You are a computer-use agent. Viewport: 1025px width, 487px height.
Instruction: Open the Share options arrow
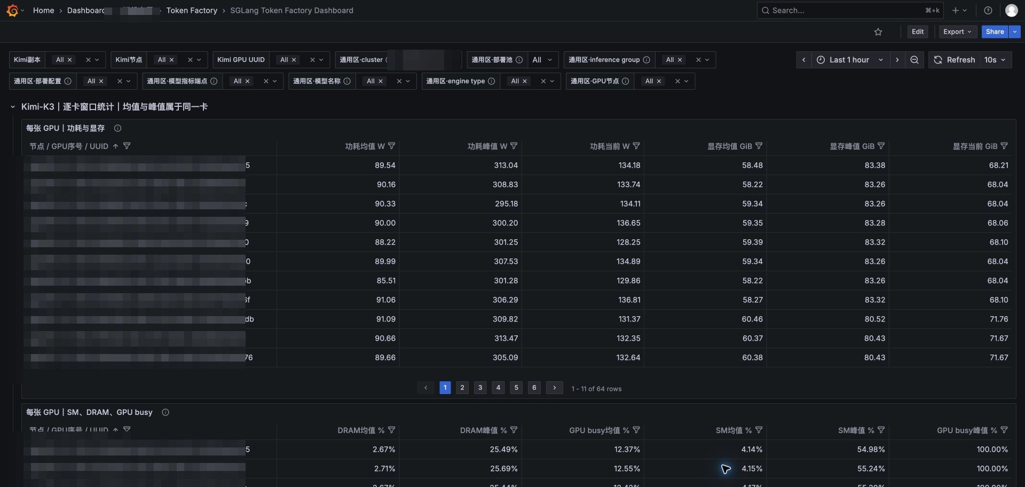point(1015,32)
